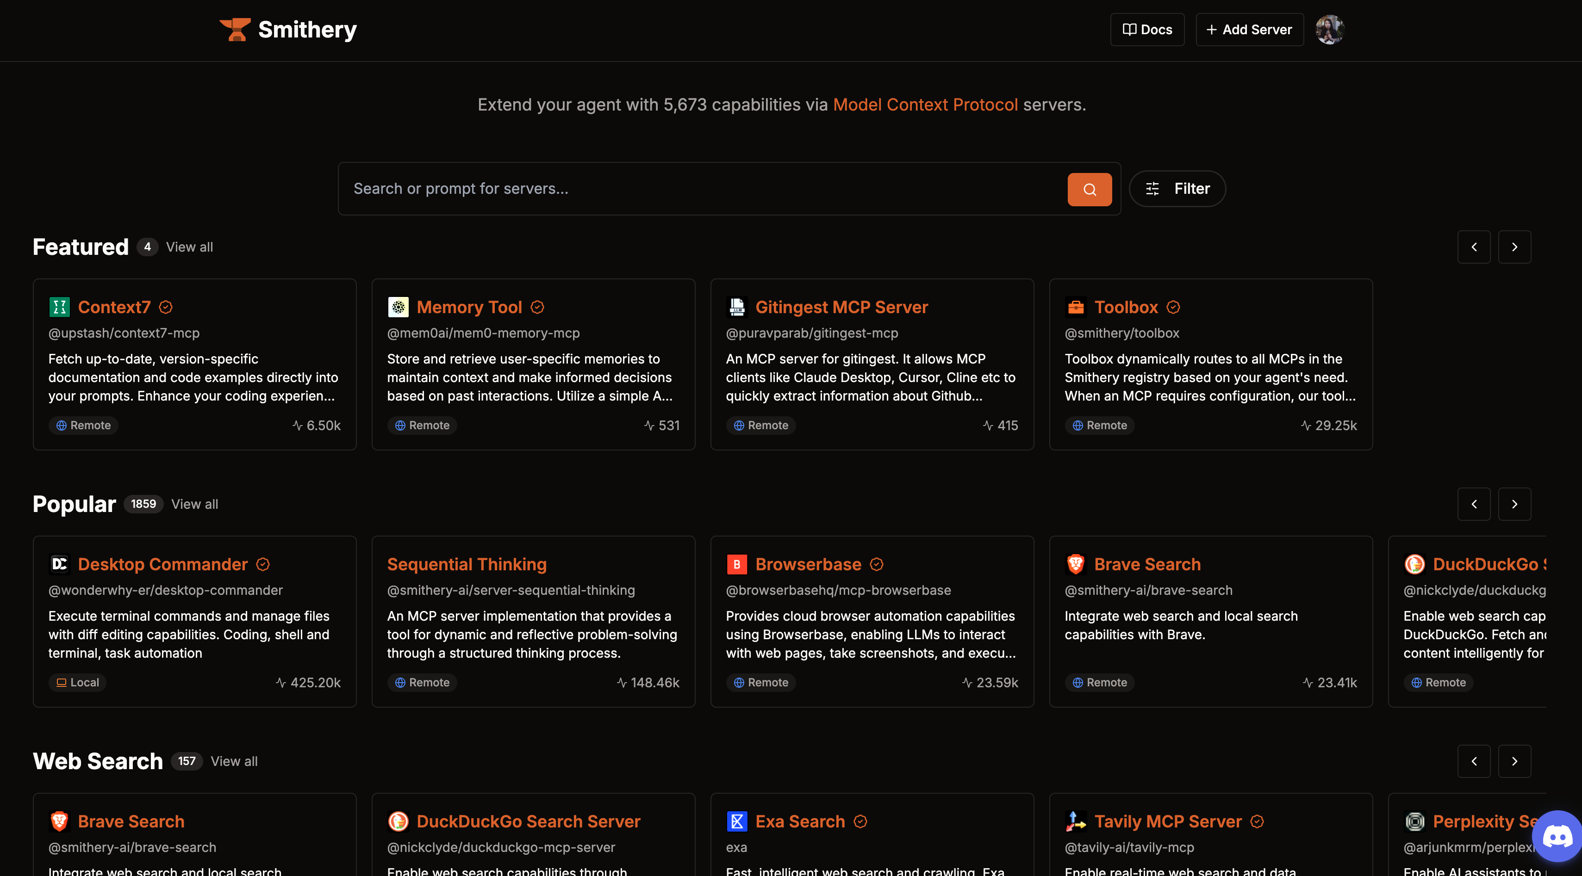Click the Web Search count badge 157
Screen dimensions: 1582x876
[187, 761]
